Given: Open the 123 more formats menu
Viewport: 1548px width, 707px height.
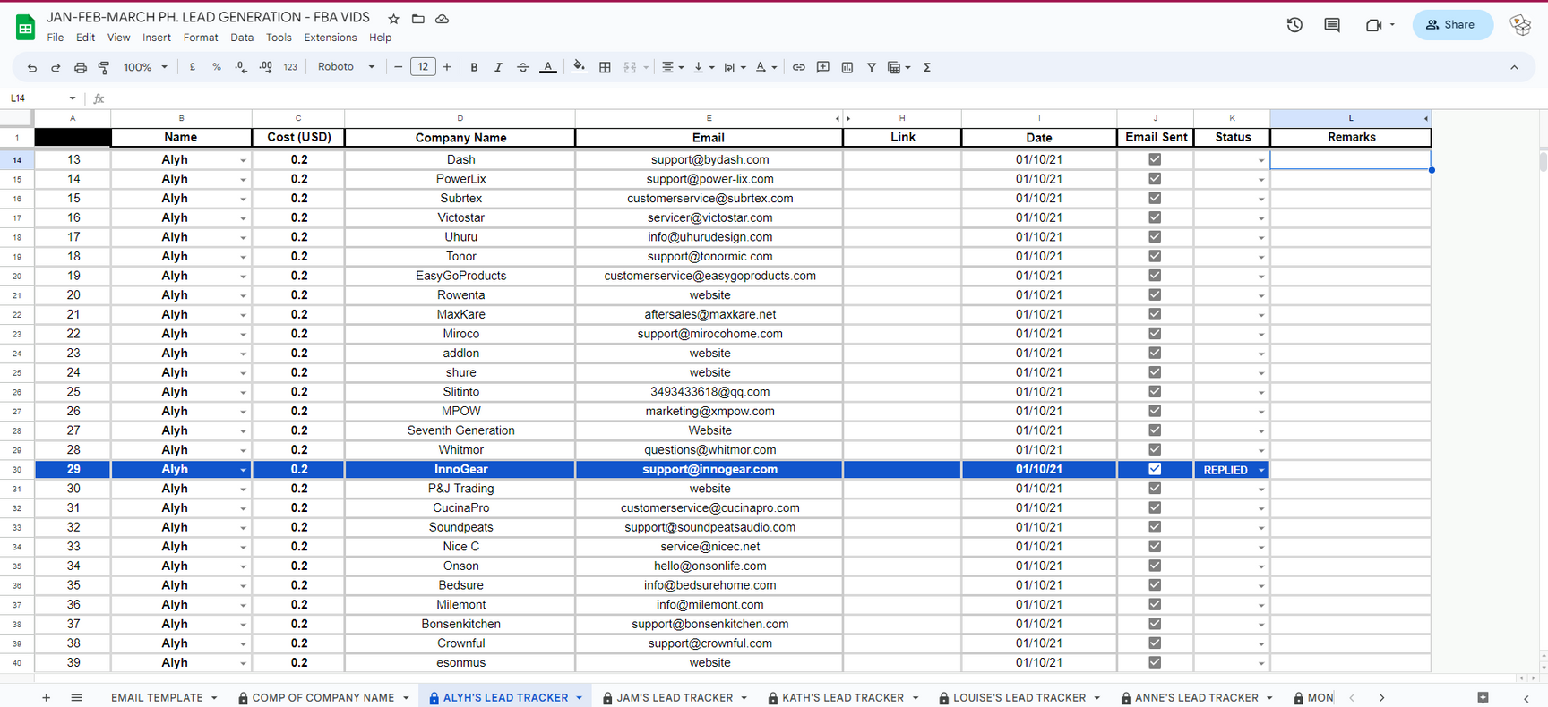Looking at the screenshot, I should (x=290, y=67).
